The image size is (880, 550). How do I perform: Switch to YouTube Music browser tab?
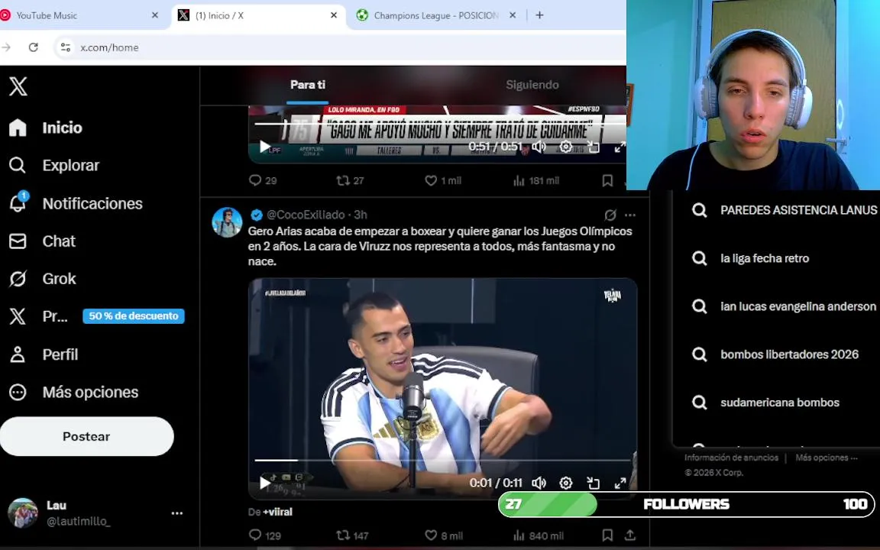(79, 15)
